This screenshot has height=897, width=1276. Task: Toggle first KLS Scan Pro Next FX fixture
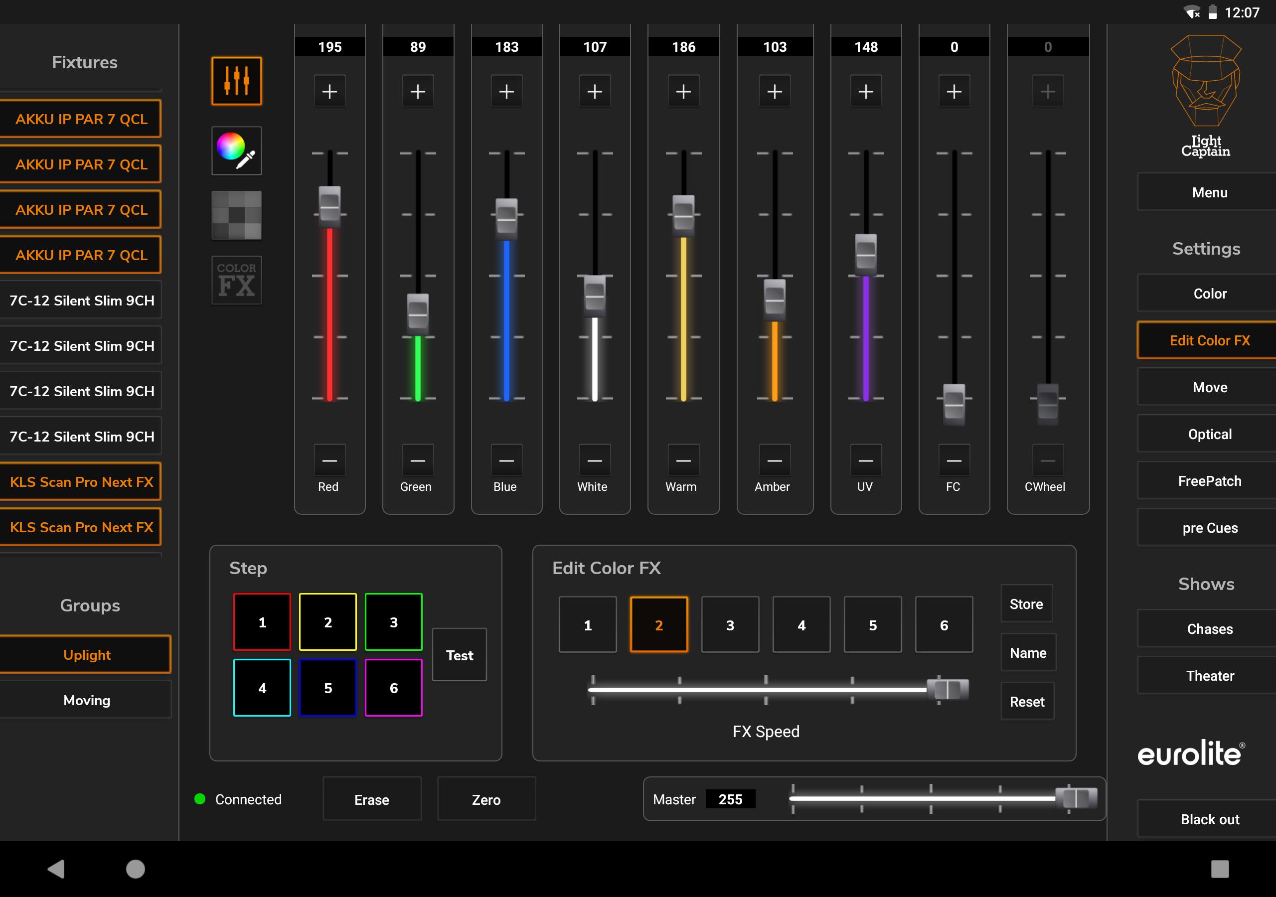(81, 482)
